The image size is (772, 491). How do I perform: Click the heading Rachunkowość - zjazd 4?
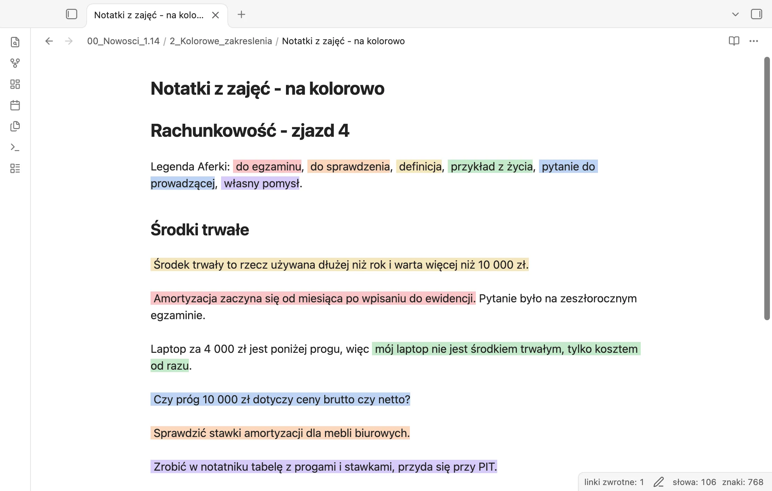[x=250, y=130]
